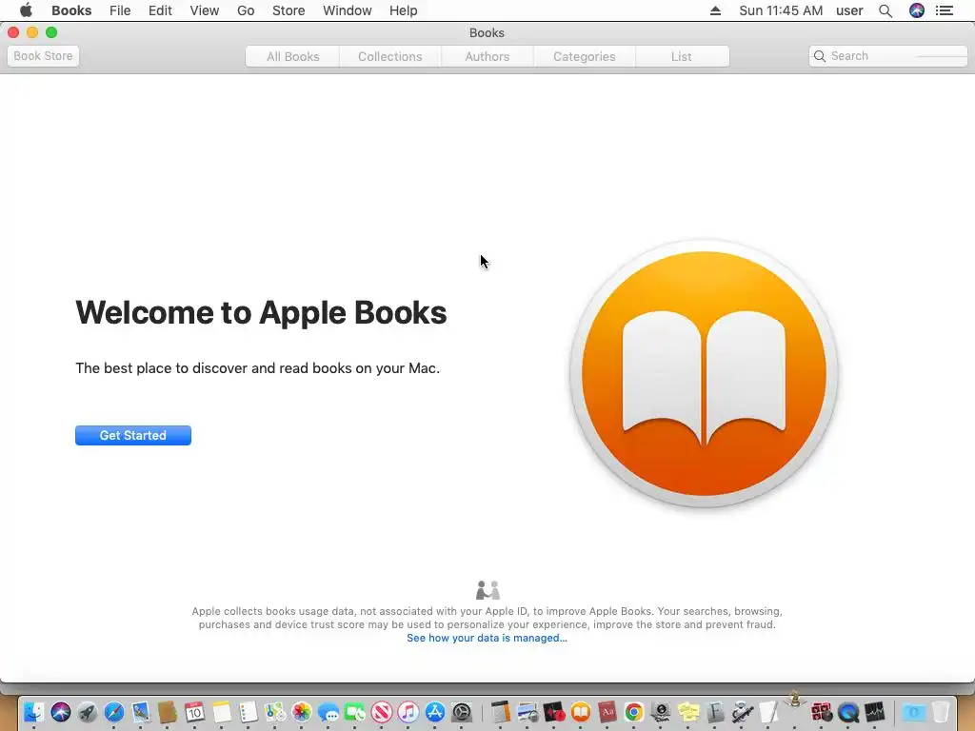The height and width of the screenshot is (731, 975).
Task: Open Preview icon in the Dock
Action: 527,712
